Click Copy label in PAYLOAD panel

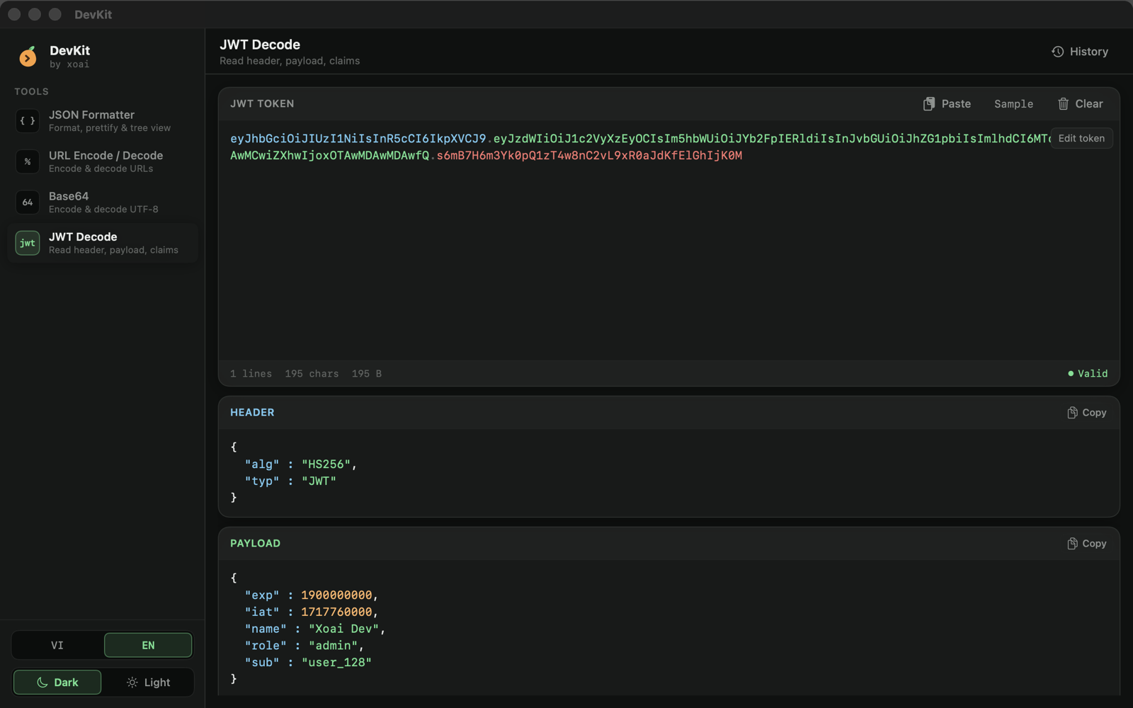pos(1094,544)
